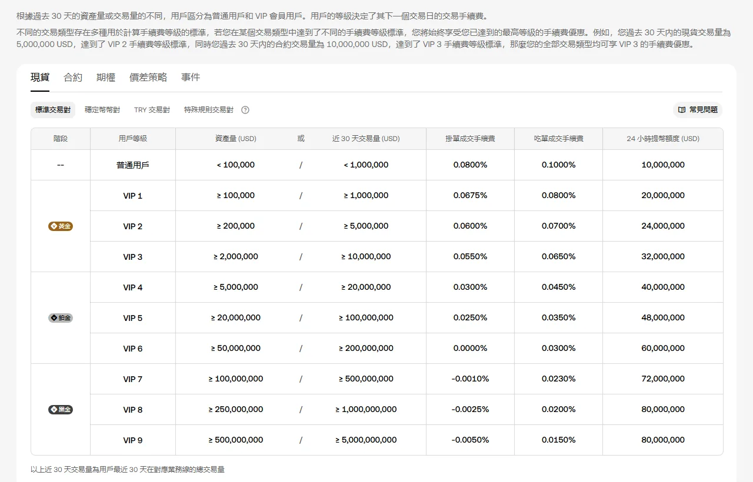The width and height of the screenshot is (753, 482).
Task: Click the 近 30 天交易量 (USD) header
Action: click(x=366, y=139)
